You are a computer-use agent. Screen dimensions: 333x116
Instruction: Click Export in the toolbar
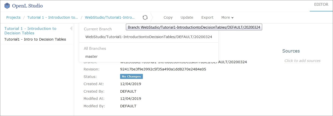(207, 17)
